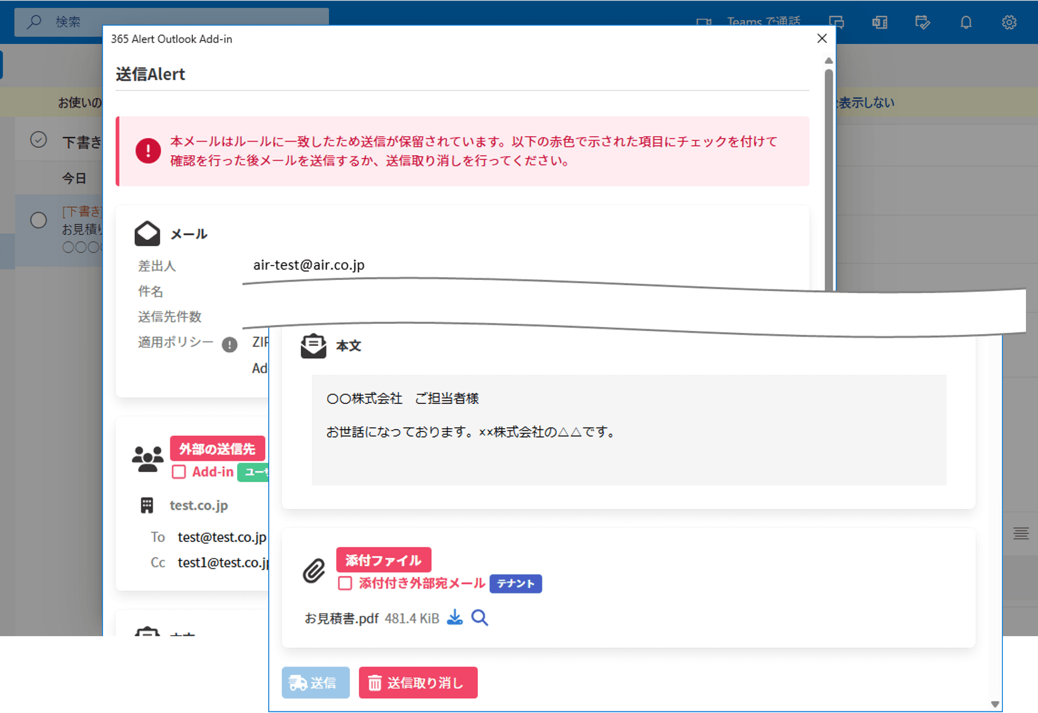
Task: Open the My Day calendar-check icon
Action: click(922, 22)
